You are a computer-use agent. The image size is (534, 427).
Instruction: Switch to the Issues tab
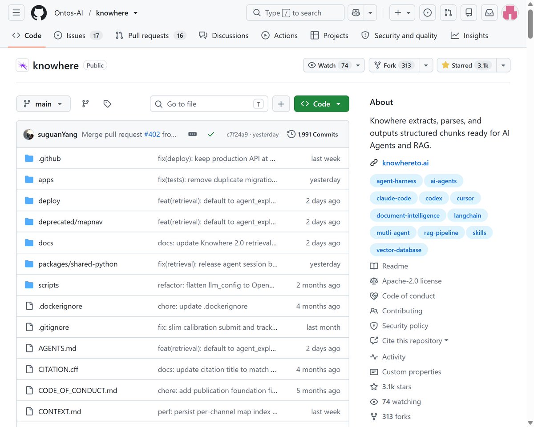pyautogui.click(x=78, y=36)
